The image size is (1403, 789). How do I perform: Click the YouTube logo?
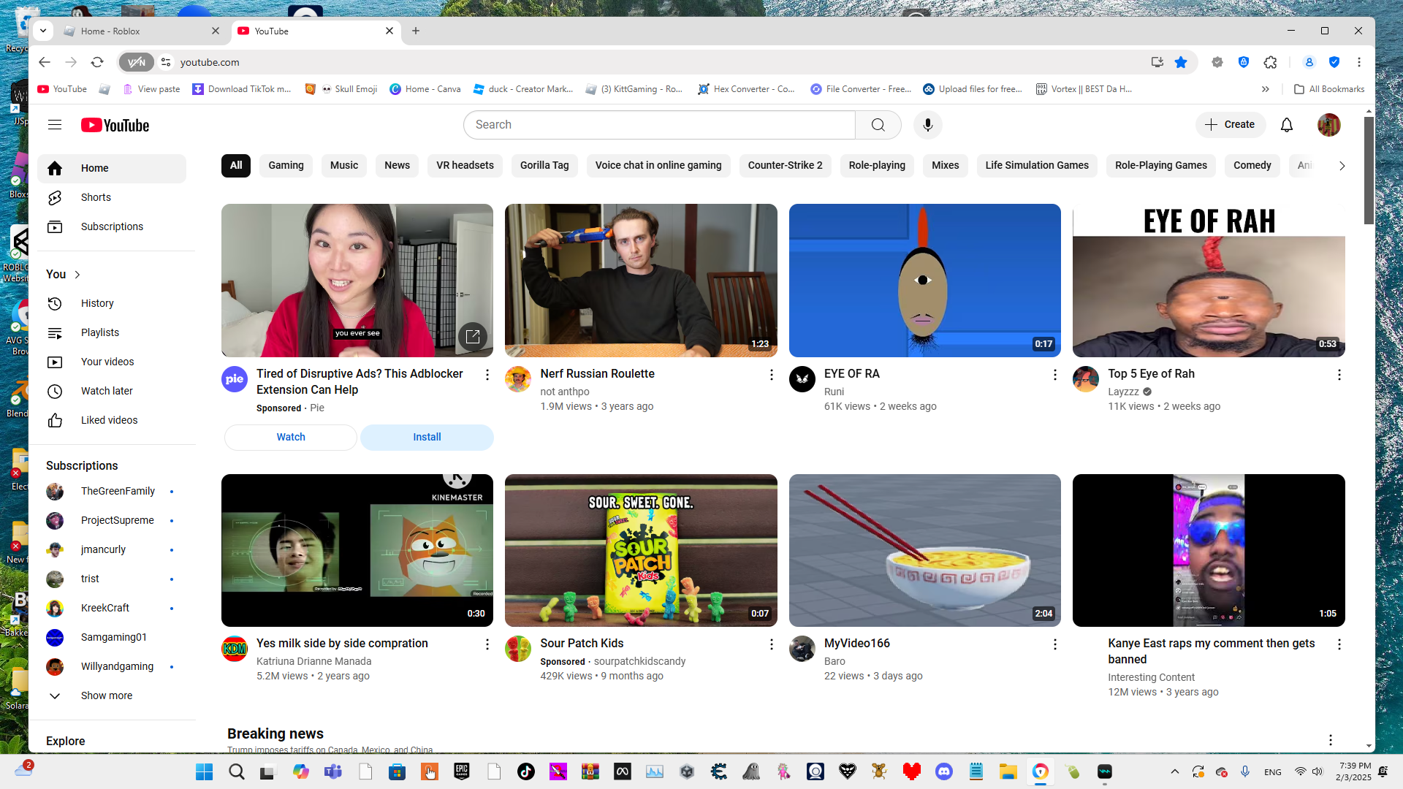point(115,125)
